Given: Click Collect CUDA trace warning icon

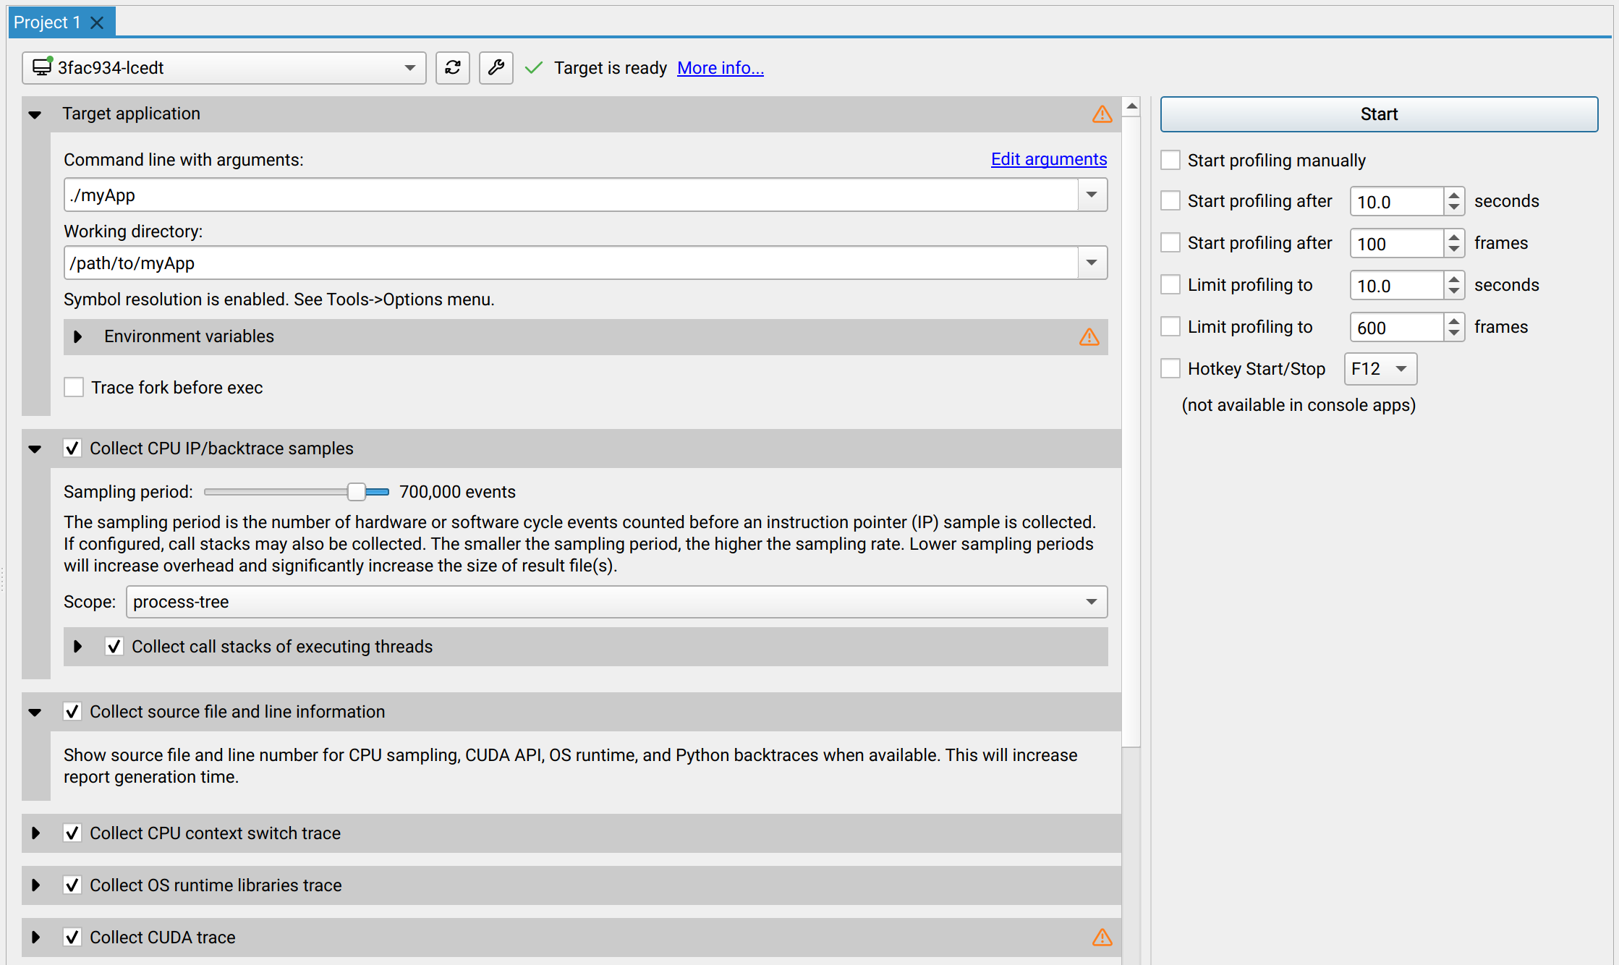Looking at the screenshot, I should click(x=1102, y=938).
